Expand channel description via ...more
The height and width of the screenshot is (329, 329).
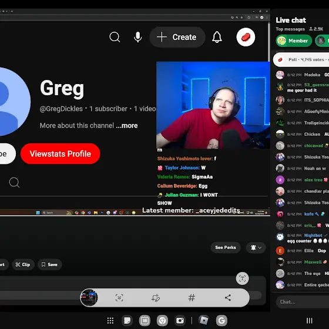[x=127, y=126]
